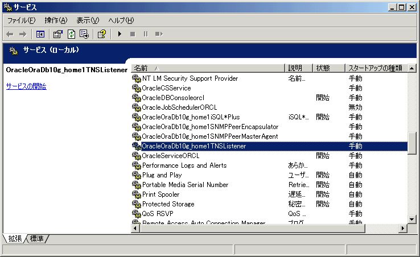Click the gear icon next to OracleDBConsoleorcl
Image resolution: width=420 pixels, height=257 pixels.
[x=137, y=98]
